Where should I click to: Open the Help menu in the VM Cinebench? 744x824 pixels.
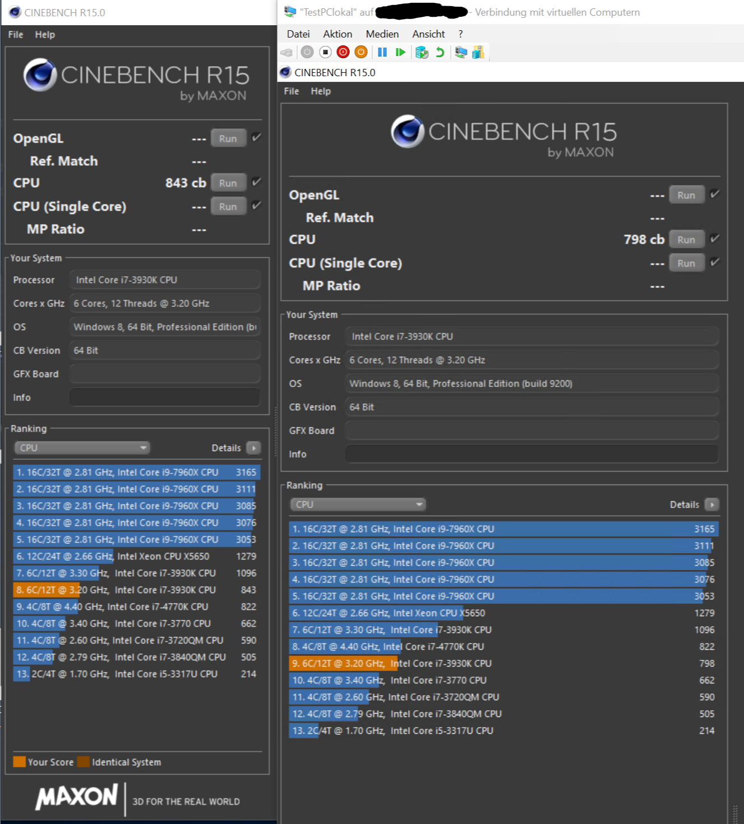[x=321, y=91]
